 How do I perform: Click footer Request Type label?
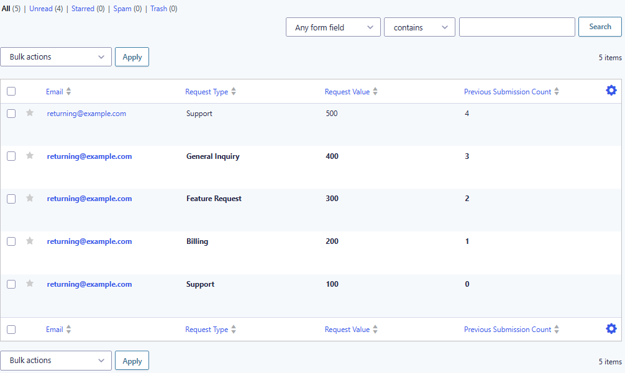pos(206,330)
